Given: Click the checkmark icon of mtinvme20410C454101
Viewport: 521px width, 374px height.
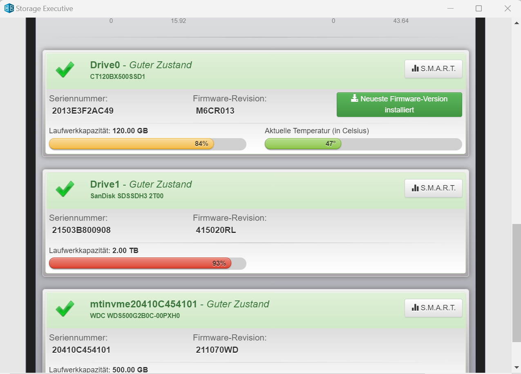Looking at the screenshot, I should (65, 309).
